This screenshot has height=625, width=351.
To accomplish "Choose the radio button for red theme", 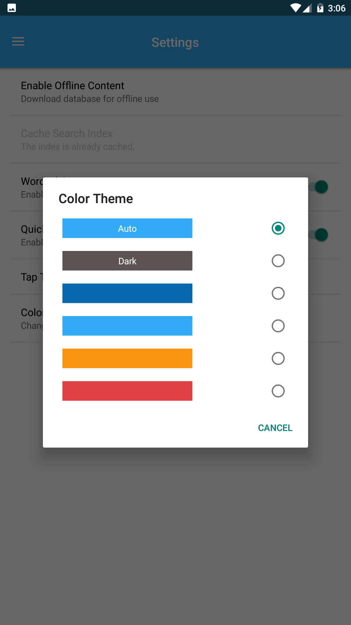I will click(x=278, y=391).
